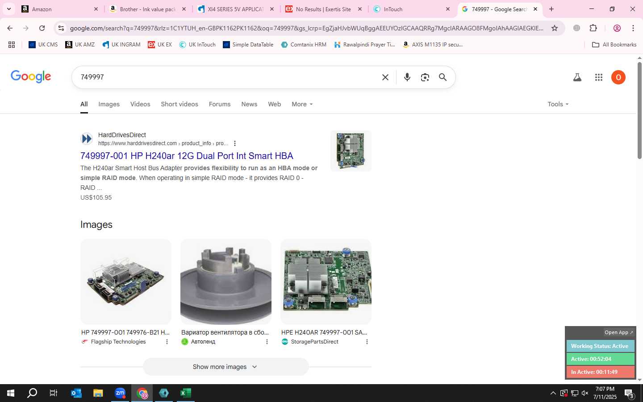Expand the More search filters dropdown
Screen dimensions: 643x402
(302, 104)
